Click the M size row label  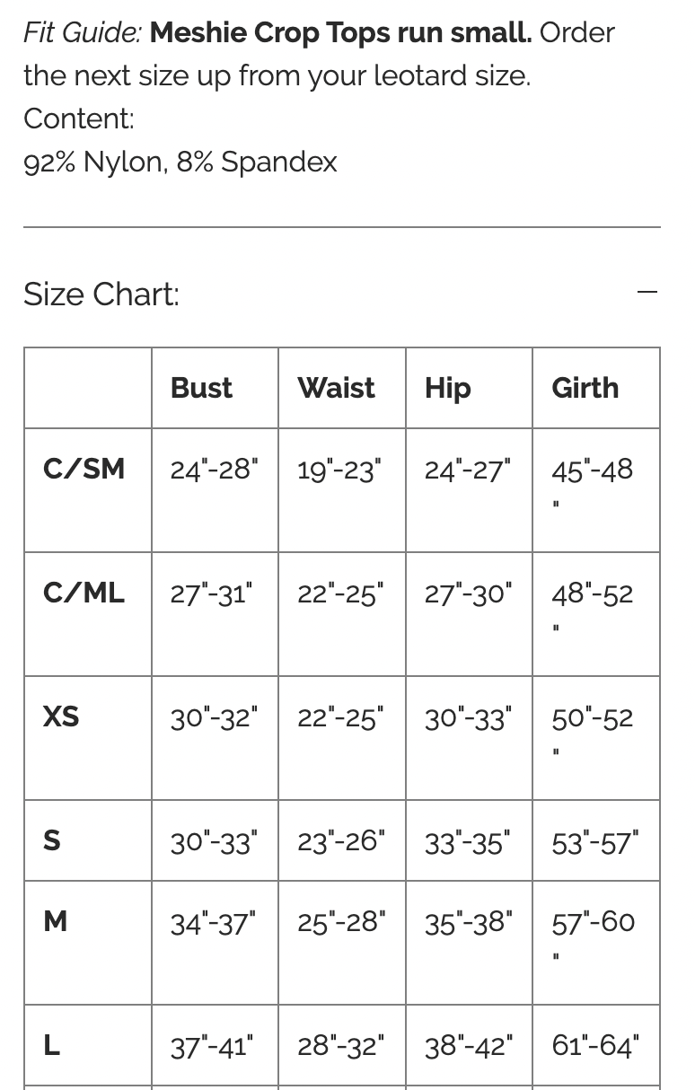(55, 921)
